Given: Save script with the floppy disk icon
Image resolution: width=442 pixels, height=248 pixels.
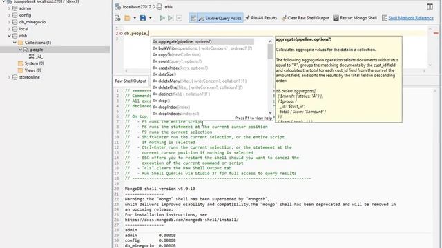Looking at the screenshot, I should tap(143, 18).
